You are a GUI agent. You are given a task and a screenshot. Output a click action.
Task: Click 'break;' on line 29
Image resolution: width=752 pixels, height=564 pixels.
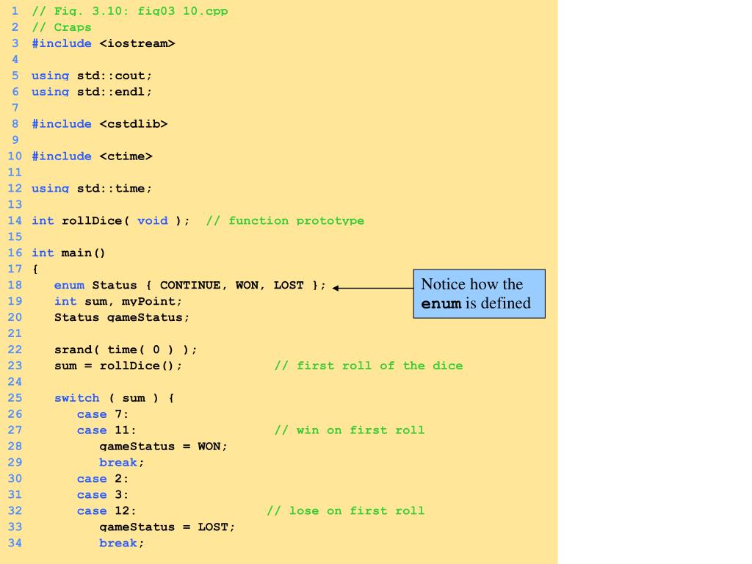point(121,463)
